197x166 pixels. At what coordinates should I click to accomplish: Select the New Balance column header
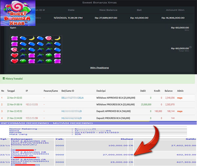pos(108,10)
